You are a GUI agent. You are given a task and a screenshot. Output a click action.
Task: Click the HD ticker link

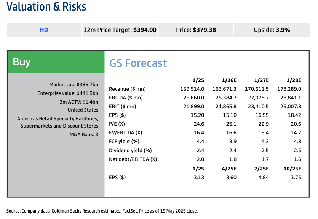coord(44,30)
